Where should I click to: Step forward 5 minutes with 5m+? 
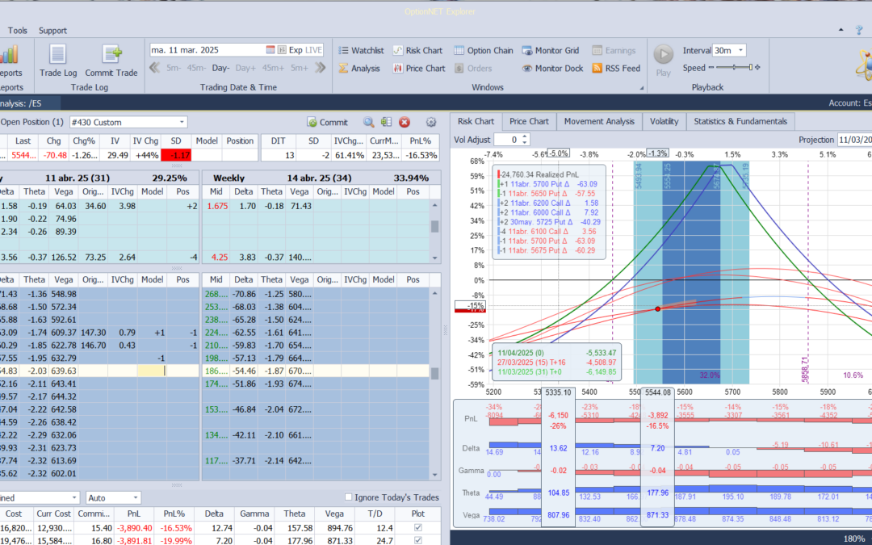pos(300,68)
